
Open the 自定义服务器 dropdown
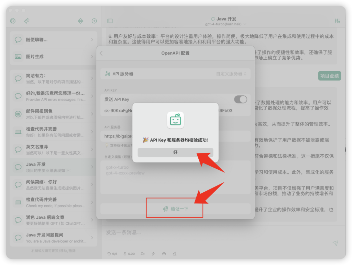[x=231, y=74]
